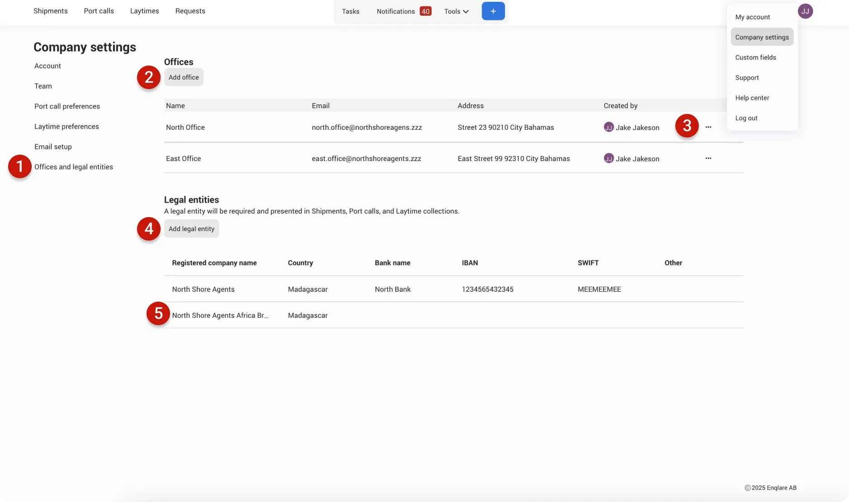The image size is (849, 502).
Task: Click the Registered company name column header
Action: [x=214, y=263]
